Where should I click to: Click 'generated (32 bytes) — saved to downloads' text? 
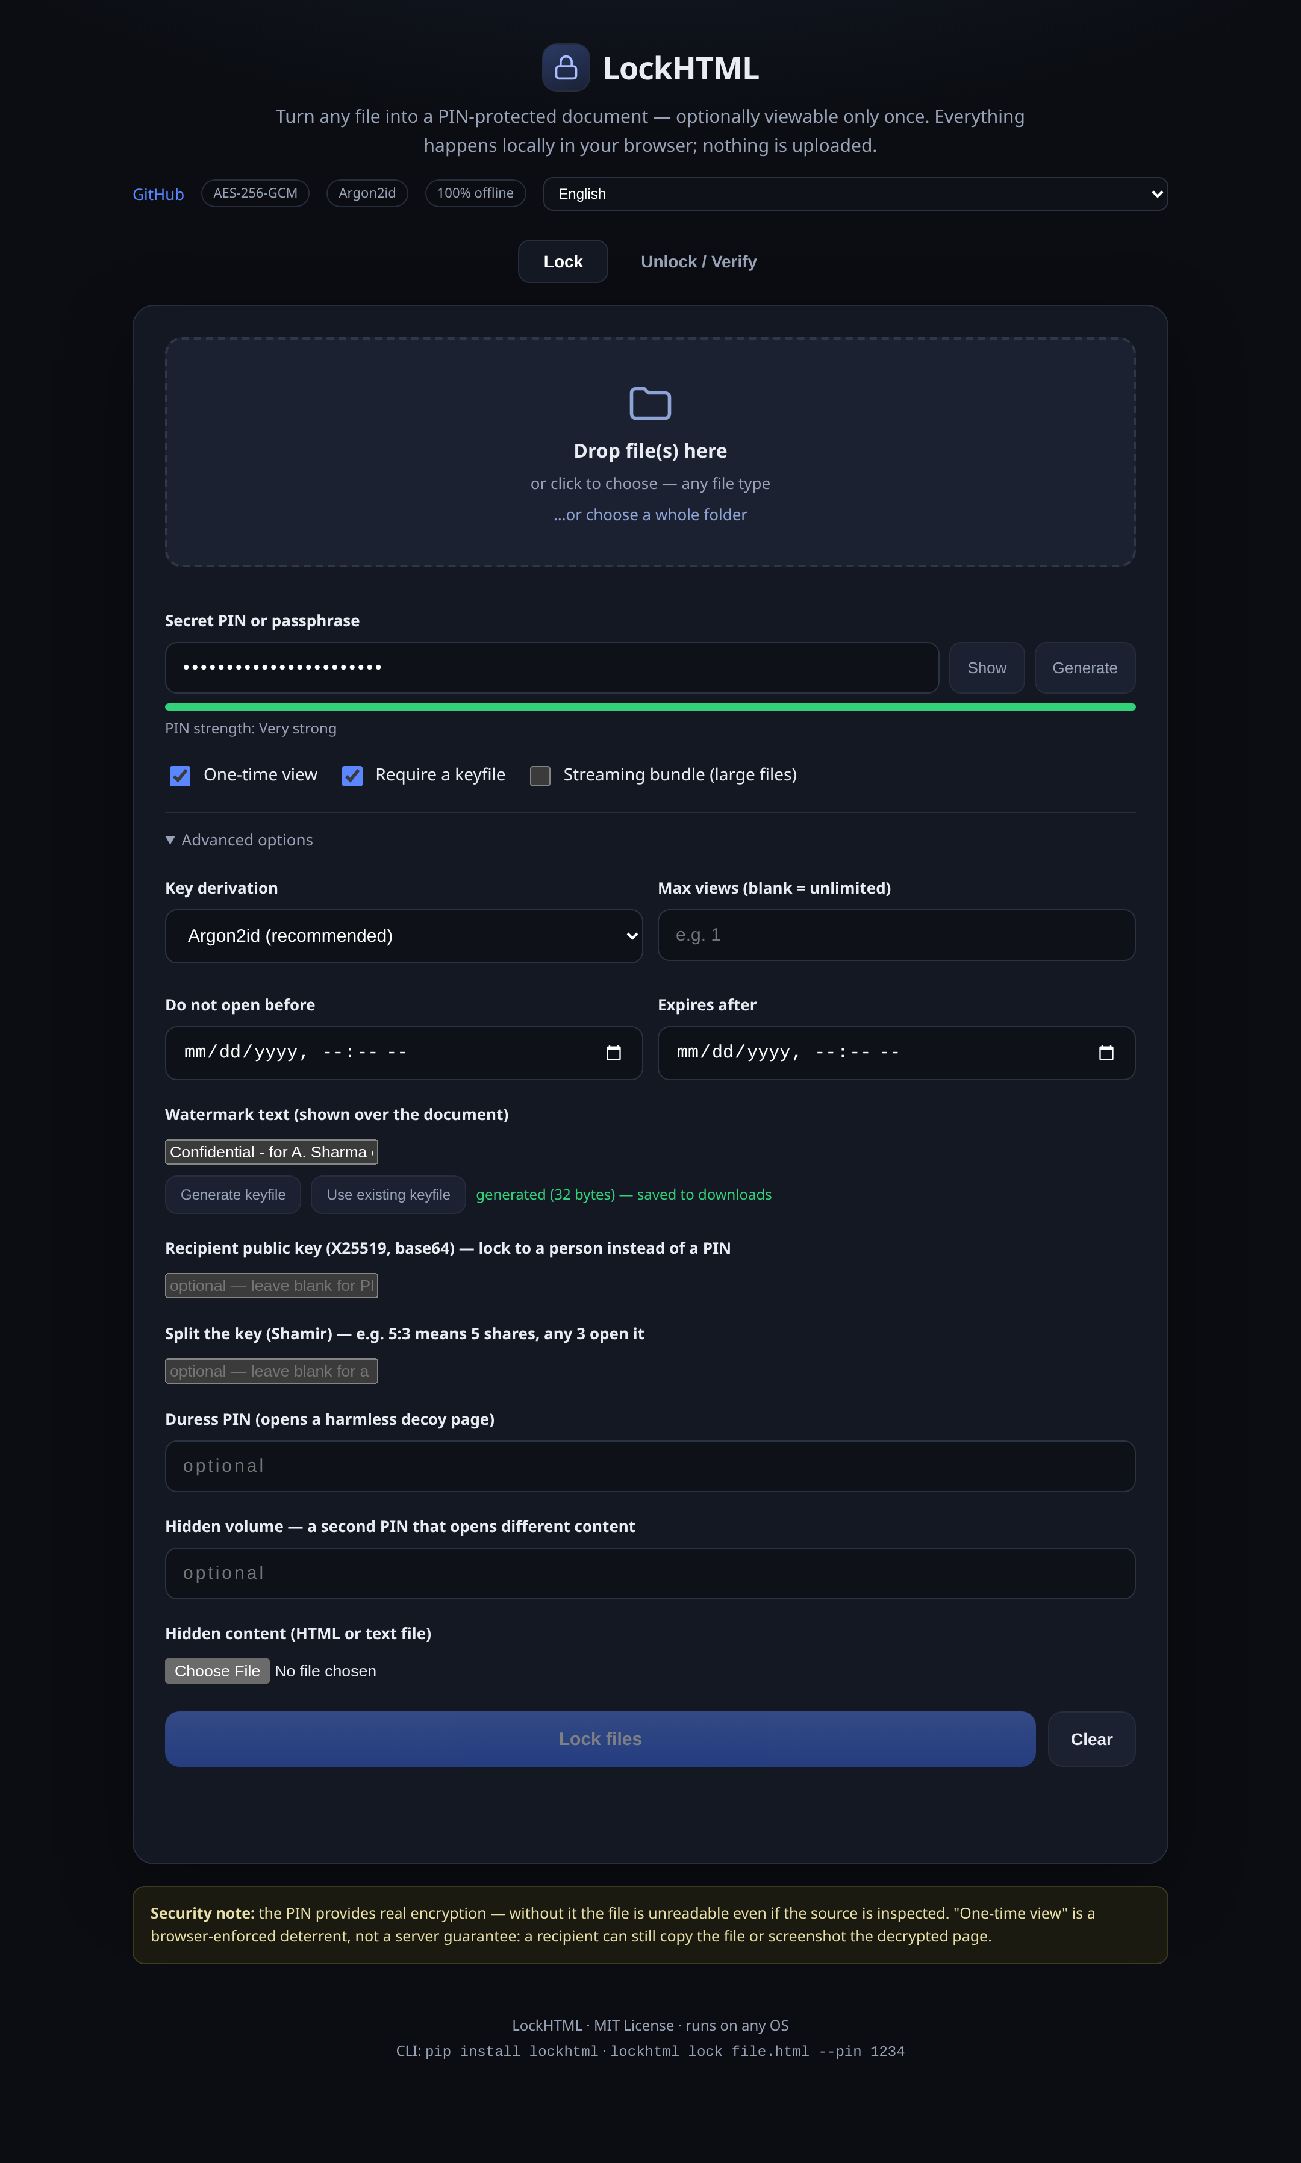coord(623,1195)
